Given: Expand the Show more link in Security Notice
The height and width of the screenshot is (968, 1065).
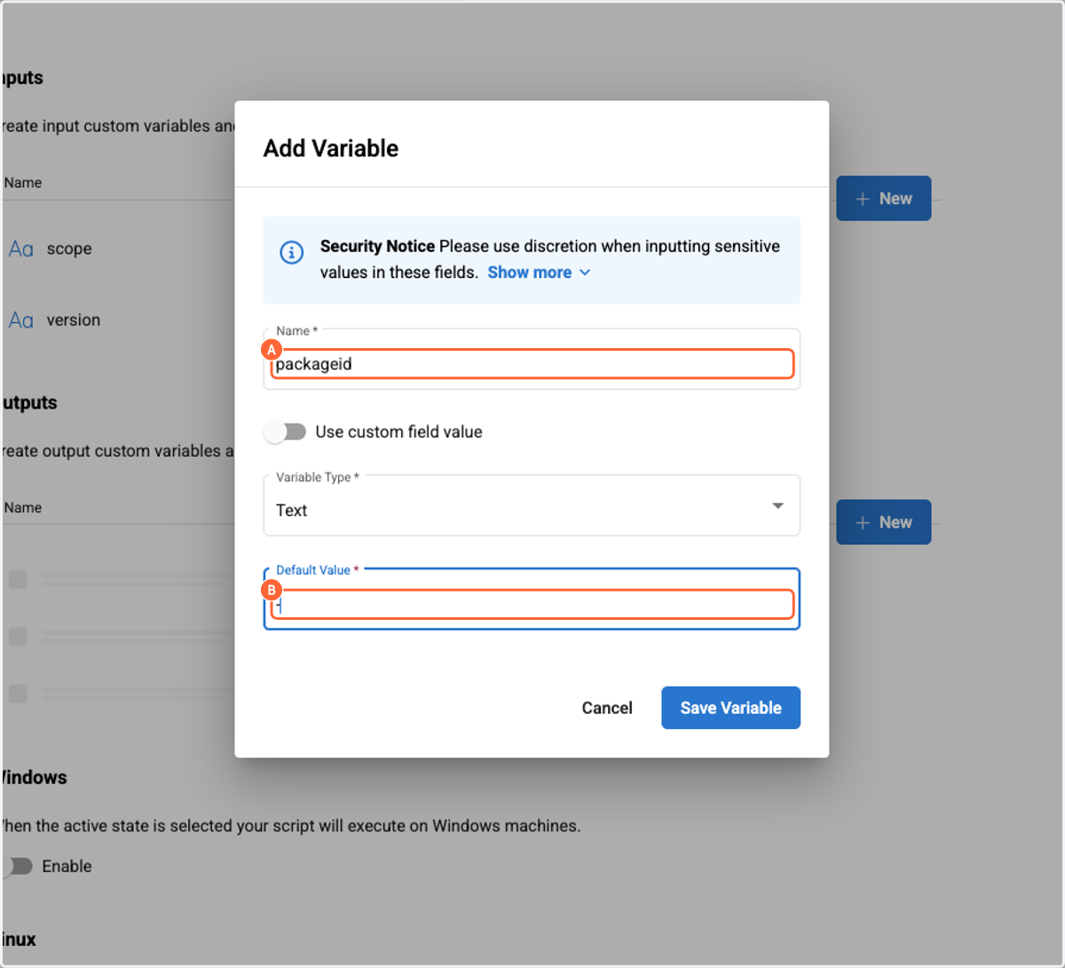Looking at the screenshot, I should [x=539, y=273].
